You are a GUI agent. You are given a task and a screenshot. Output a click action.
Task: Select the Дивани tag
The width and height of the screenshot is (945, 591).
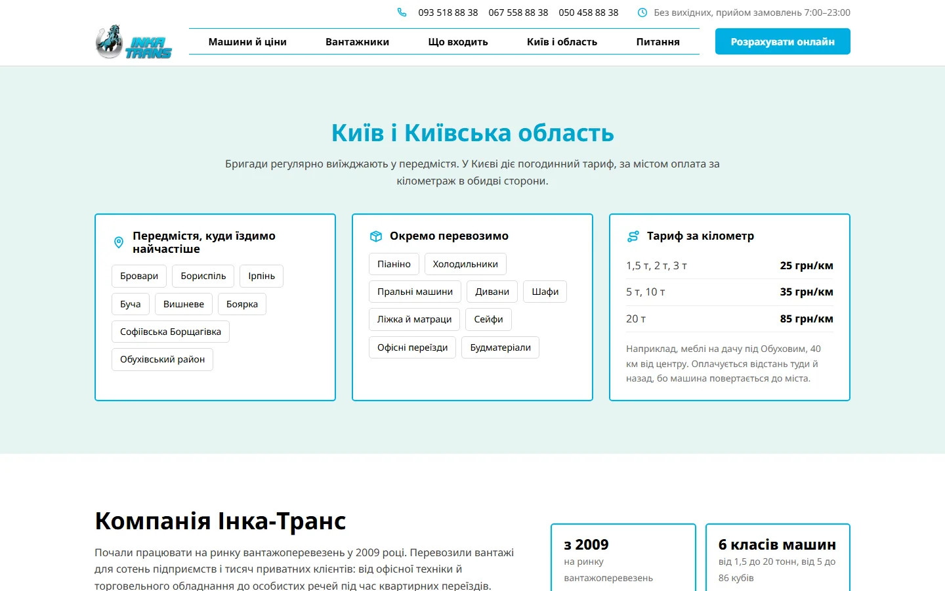(x=492, y=292)
